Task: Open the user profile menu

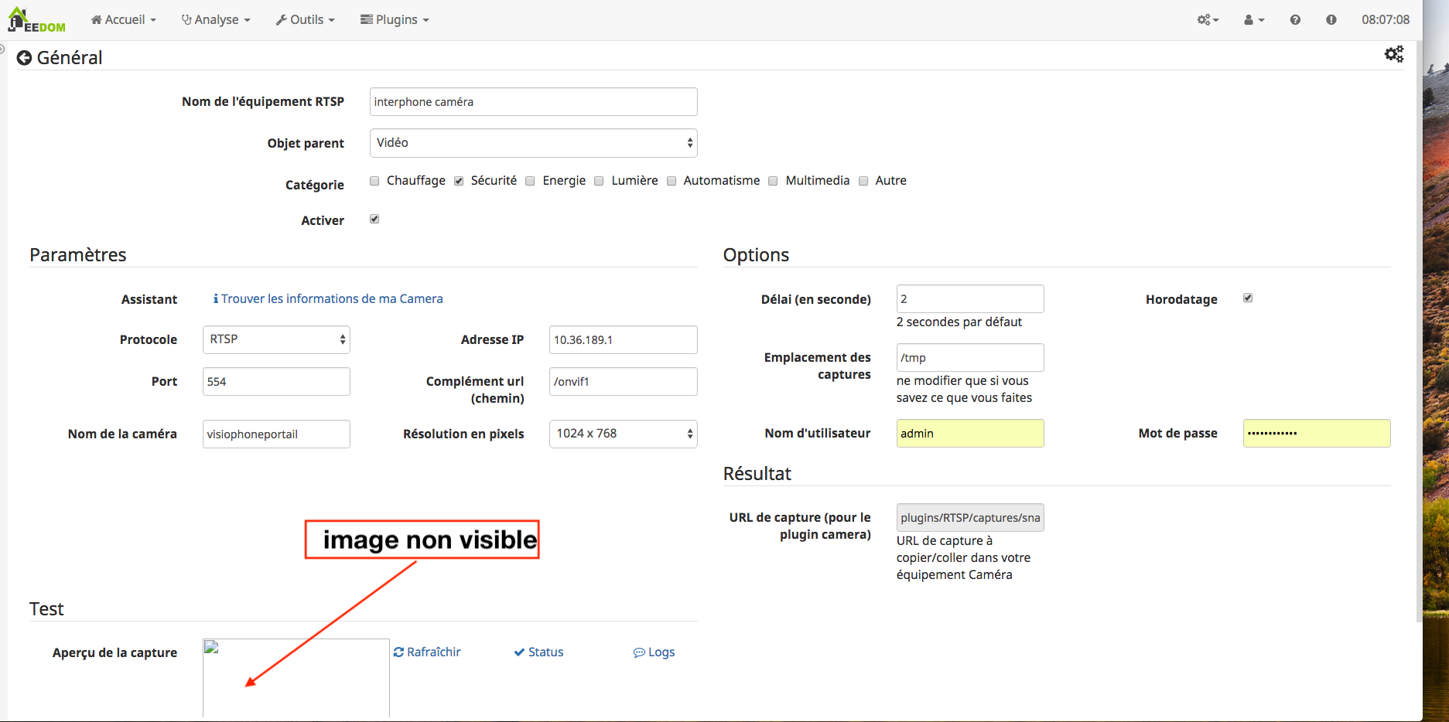Action: coord(1254,20)
